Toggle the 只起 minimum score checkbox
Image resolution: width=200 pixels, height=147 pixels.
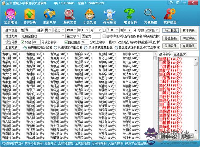(23, 42)
